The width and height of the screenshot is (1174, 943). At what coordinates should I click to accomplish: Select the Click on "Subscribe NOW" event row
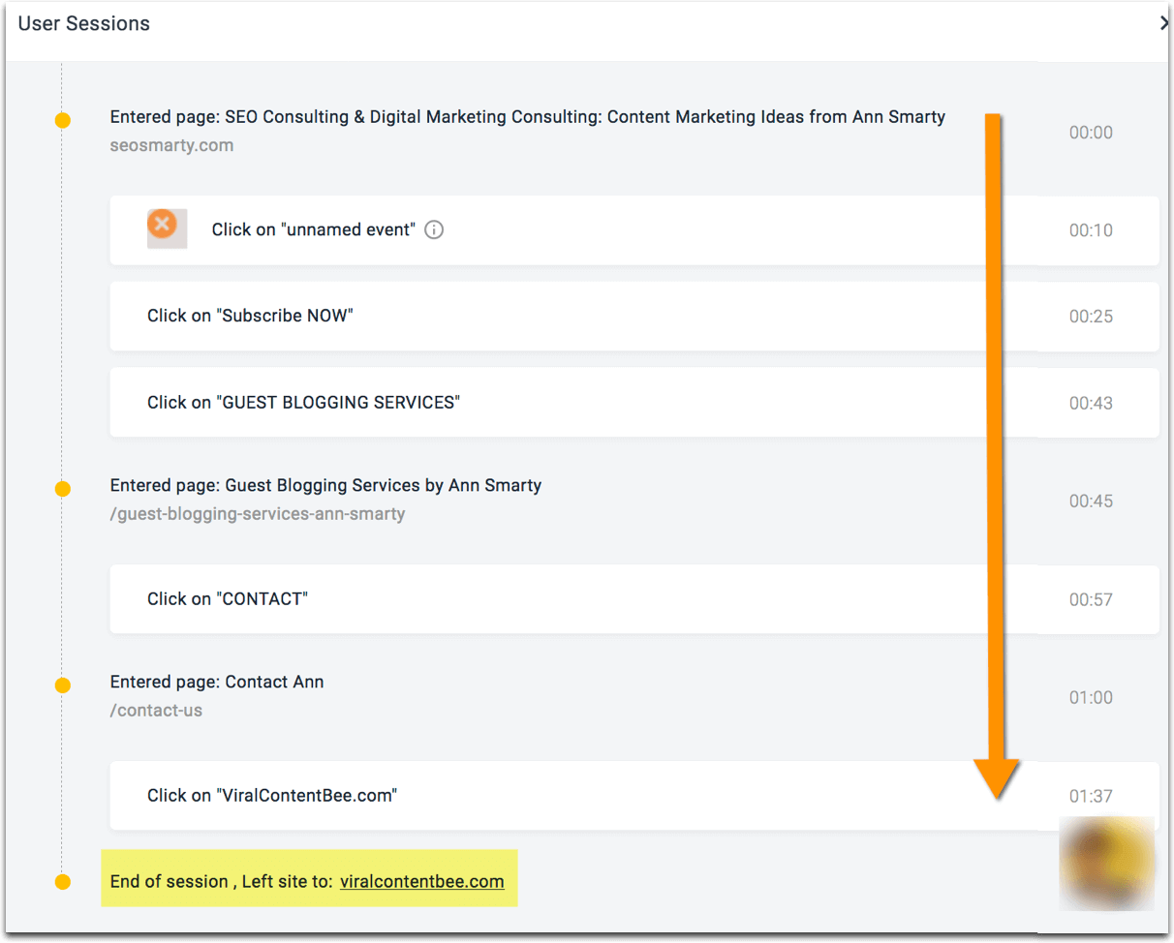pyautogui.click(x=634, y=317)
